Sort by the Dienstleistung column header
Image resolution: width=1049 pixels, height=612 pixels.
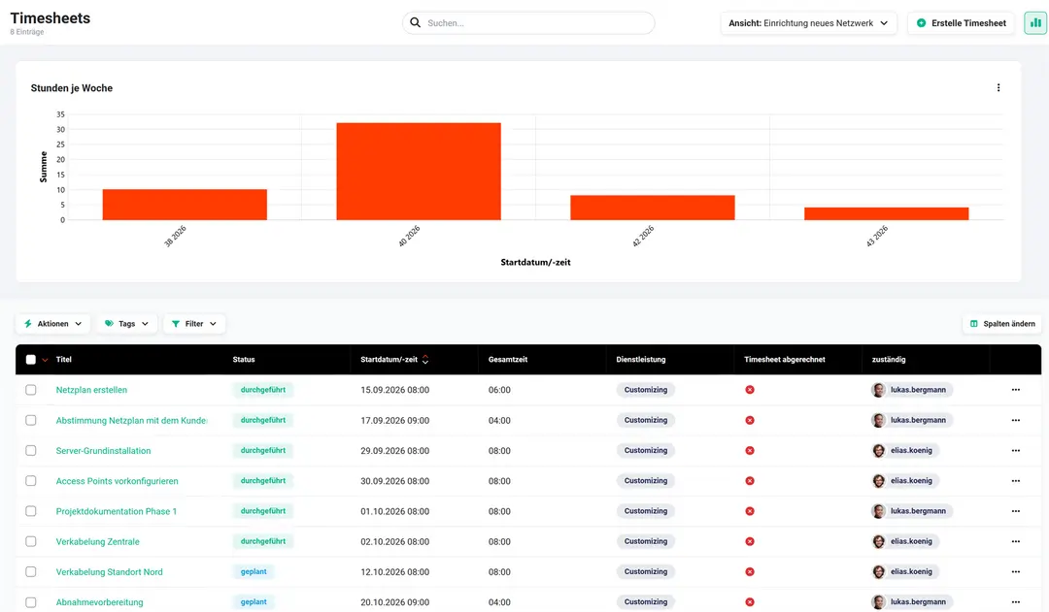641,360
